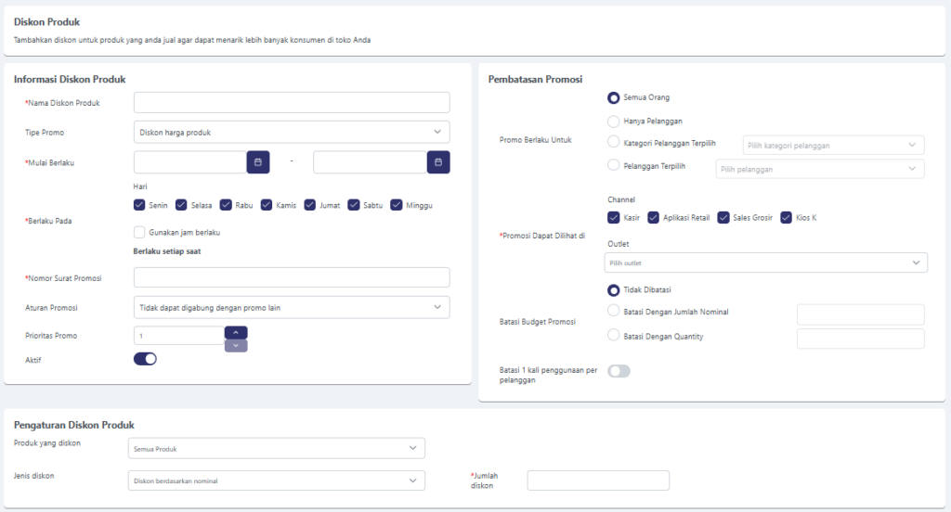Expand the Tipe Promo dropdown
The width and height of the screenshot is (951, 512).
(292, 133)
